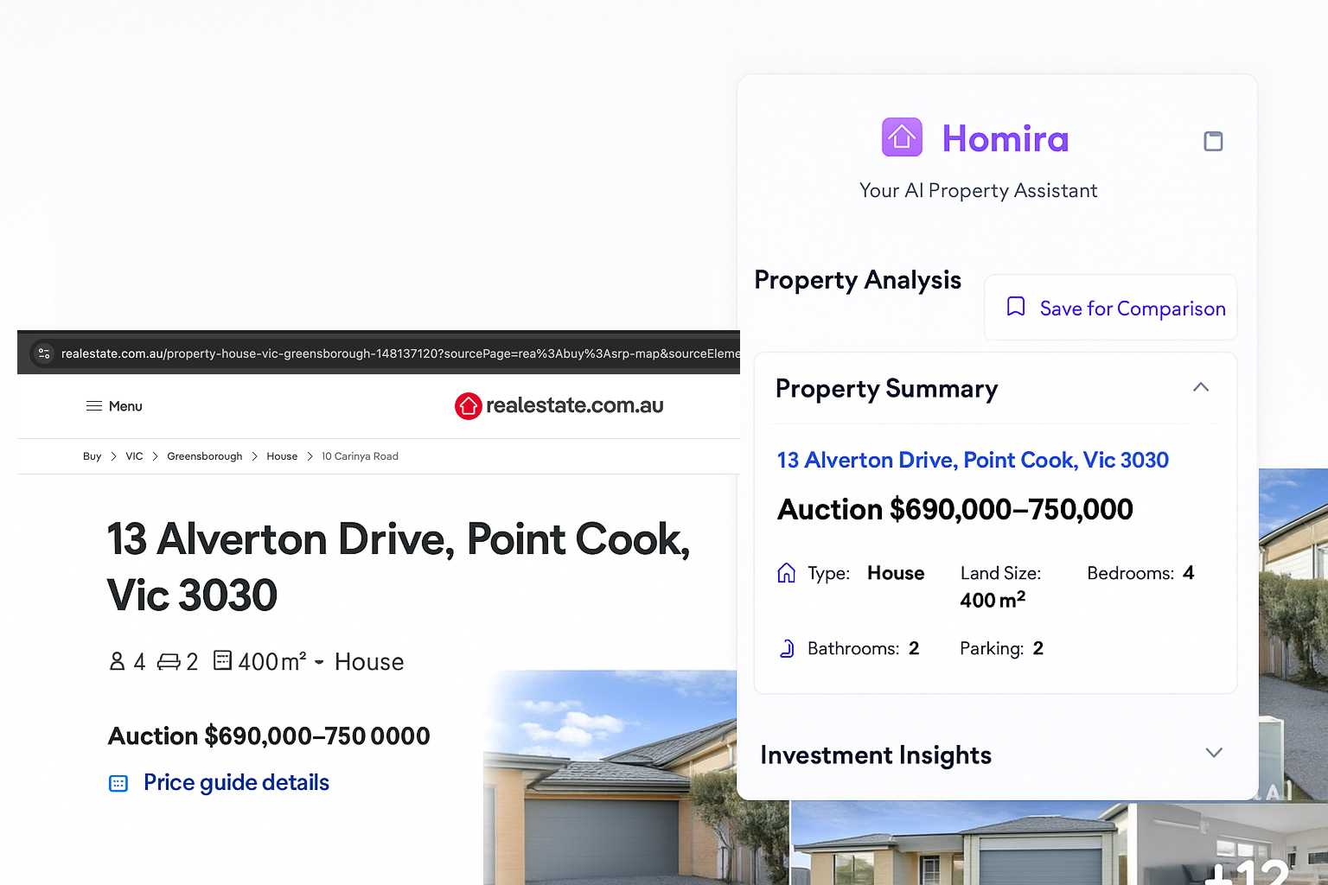
Task: Open the house exterior thumbnail below panel
Action: tap(964, 844)
